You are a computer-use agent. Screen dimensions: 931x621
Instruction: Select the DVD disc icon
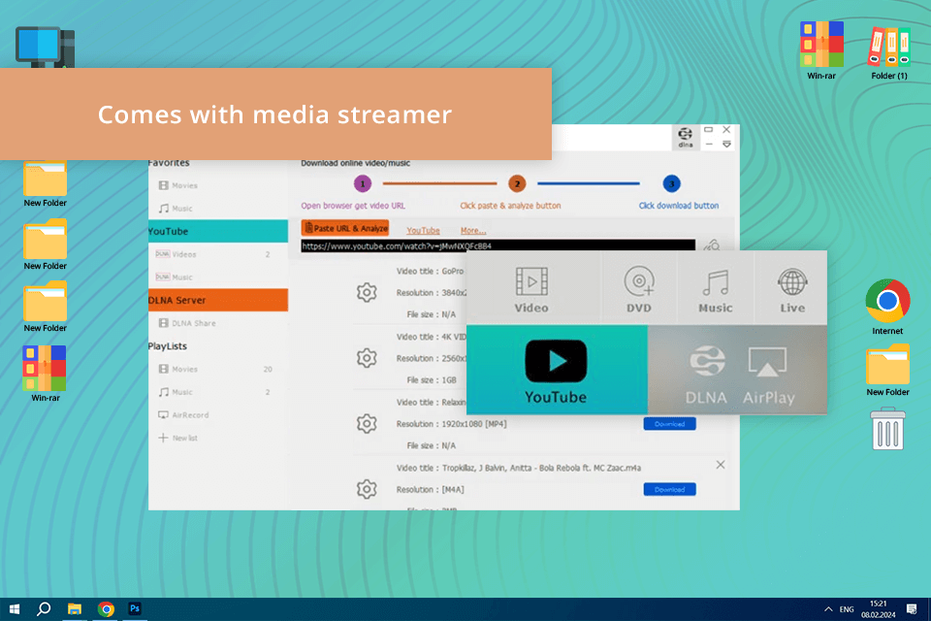click(639, 281)
